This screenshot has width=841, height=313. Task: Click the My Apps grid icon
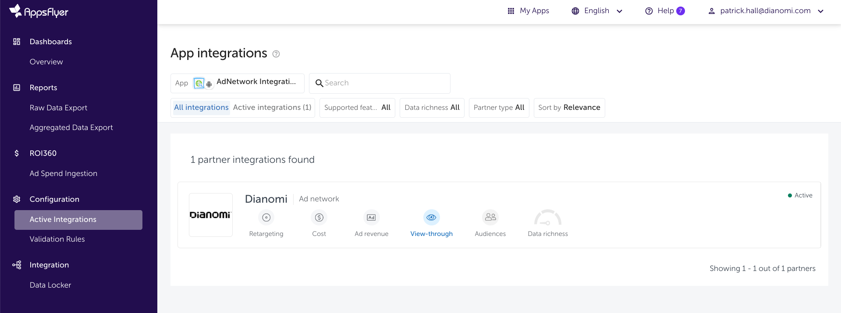511,11
